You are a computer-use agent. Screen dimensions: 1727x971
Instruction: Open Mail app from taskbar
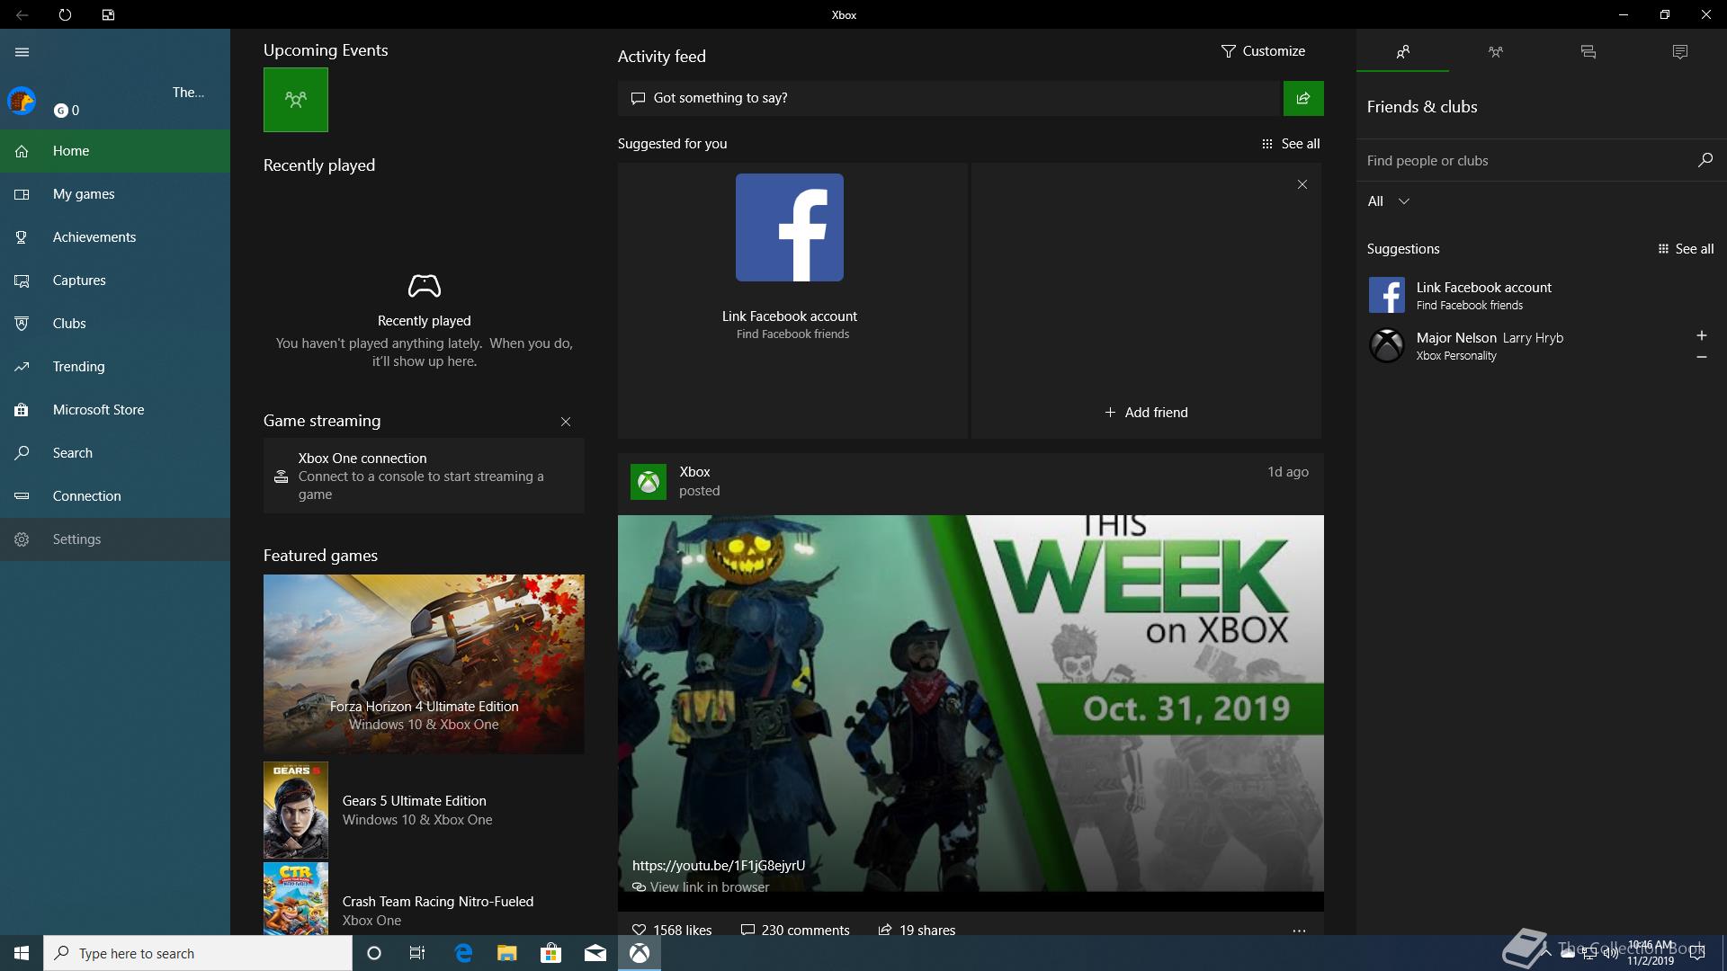tap(595, 953)
